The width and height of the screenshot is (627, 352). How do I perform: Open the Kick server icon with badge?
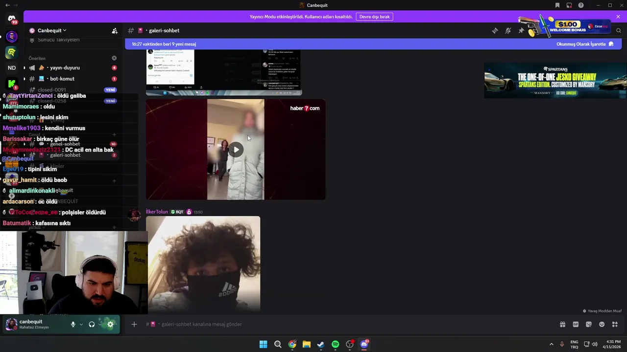[x=12, y=84]
